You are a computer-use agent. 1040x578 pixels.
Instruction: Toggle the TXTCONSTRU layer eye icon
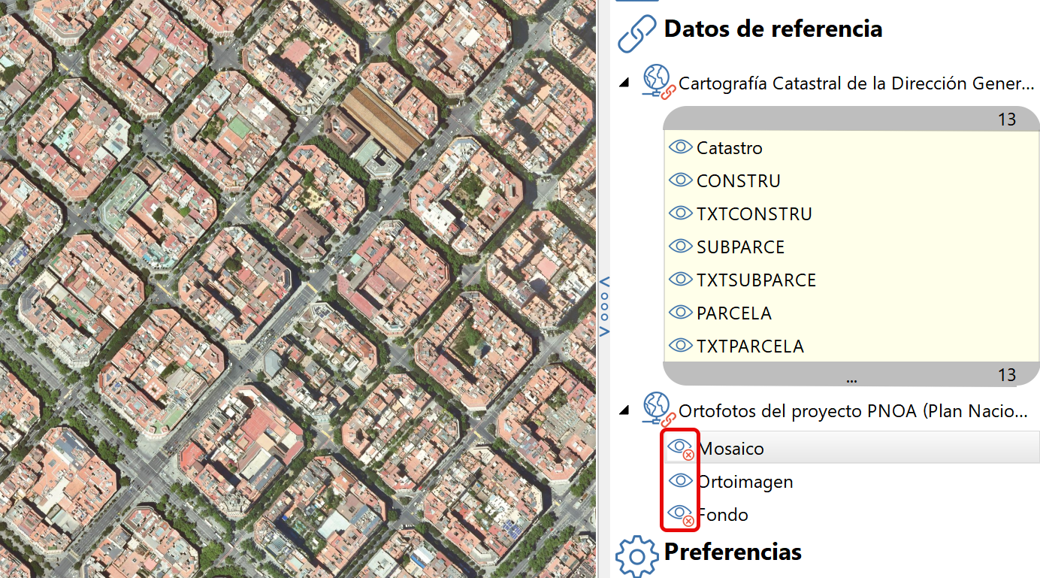coord(681,213)
